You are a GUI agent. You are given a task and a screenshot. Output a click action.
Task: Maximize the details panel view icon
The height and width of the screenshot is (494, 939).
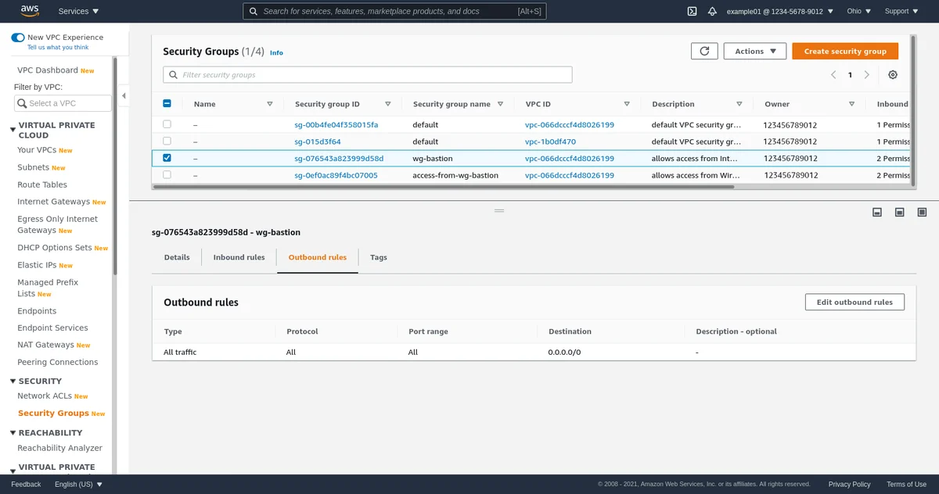click(922, 212)
